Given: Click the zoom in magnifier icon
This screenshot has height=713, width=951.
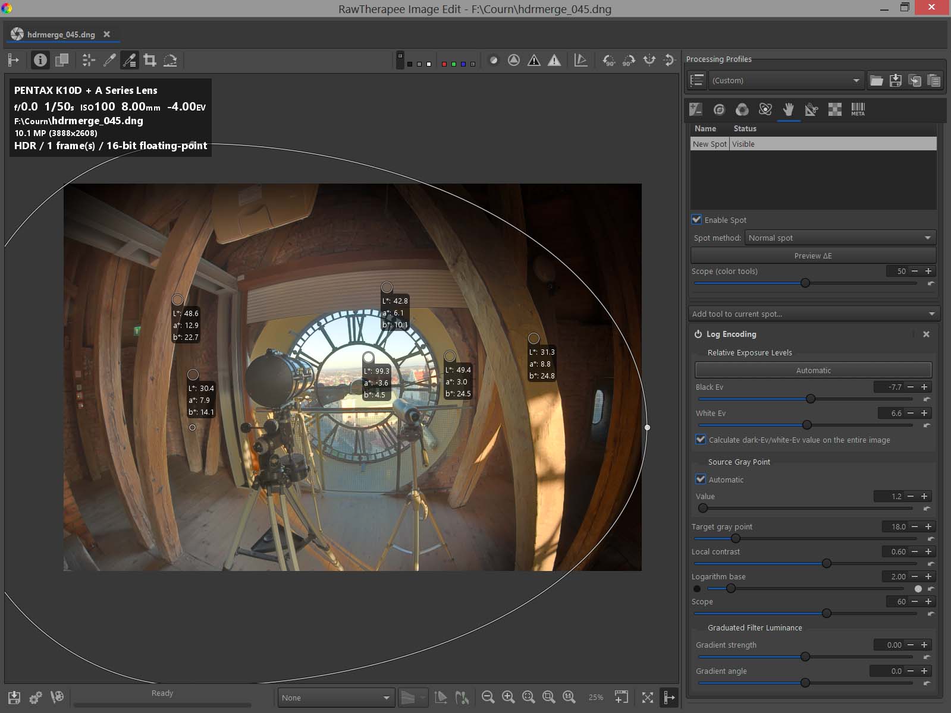Looking at the screenshot, I should click(x=508, y=697).
